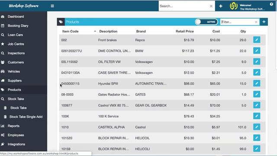Sort by Qty column header
The width and height of the screenshot is (277, 156).
pos(243,31)
